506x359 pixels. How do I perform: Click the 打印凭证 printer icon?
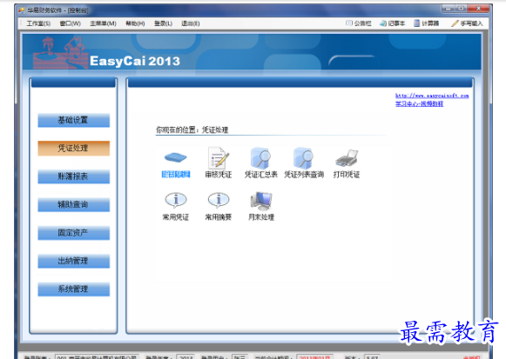(x=347, y=158)
